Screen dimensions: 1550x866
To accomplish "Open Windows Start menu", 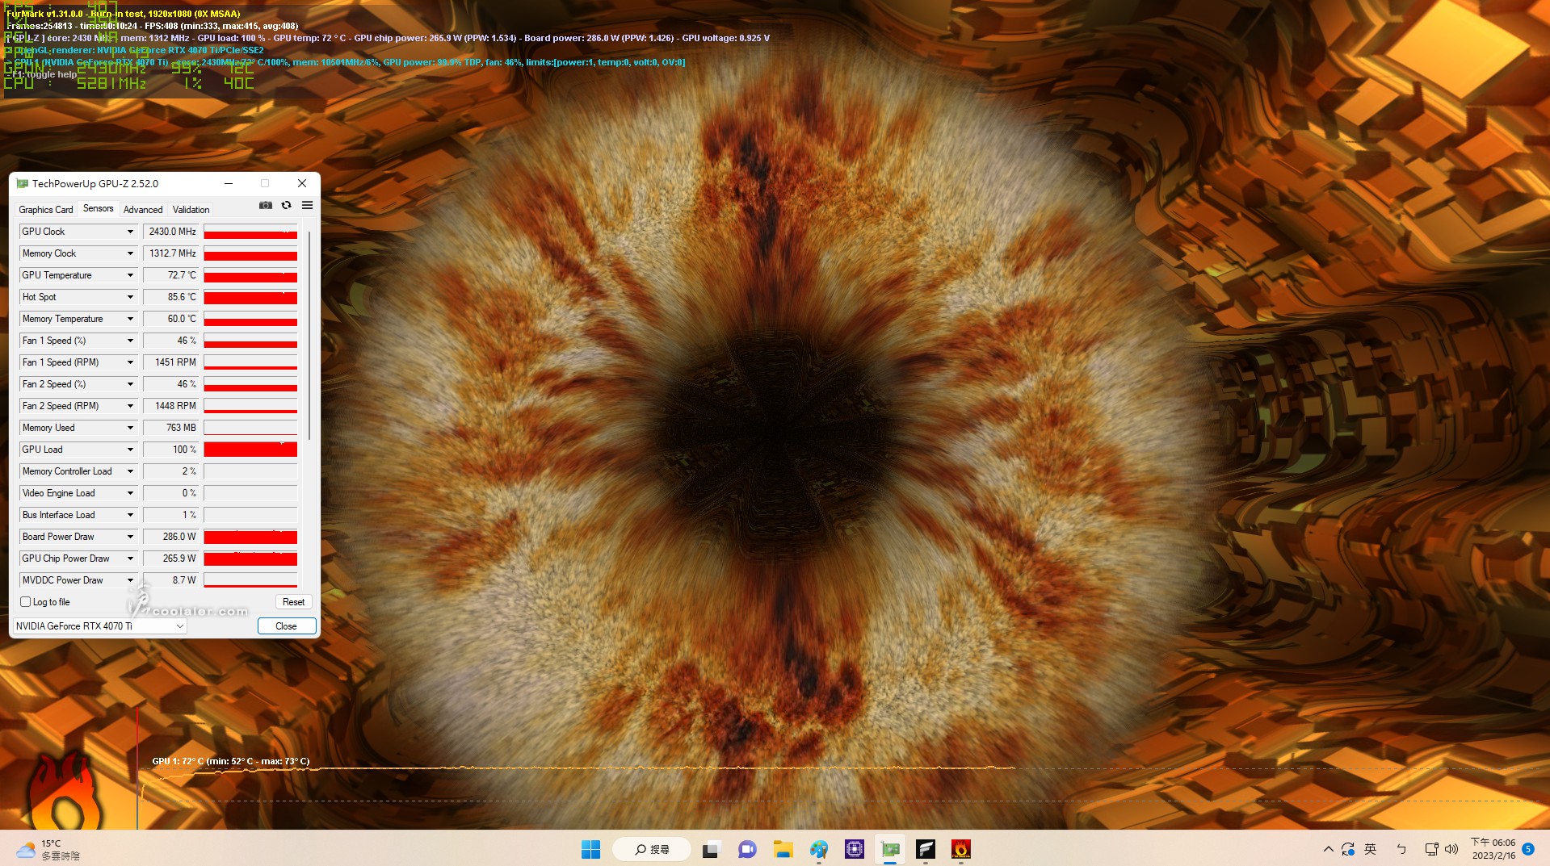I will coord(590,849).
